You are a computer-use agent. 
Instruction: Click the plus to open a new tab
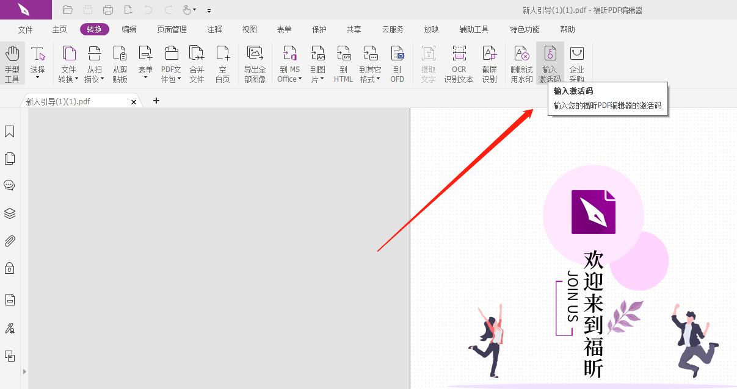[156, 101]
